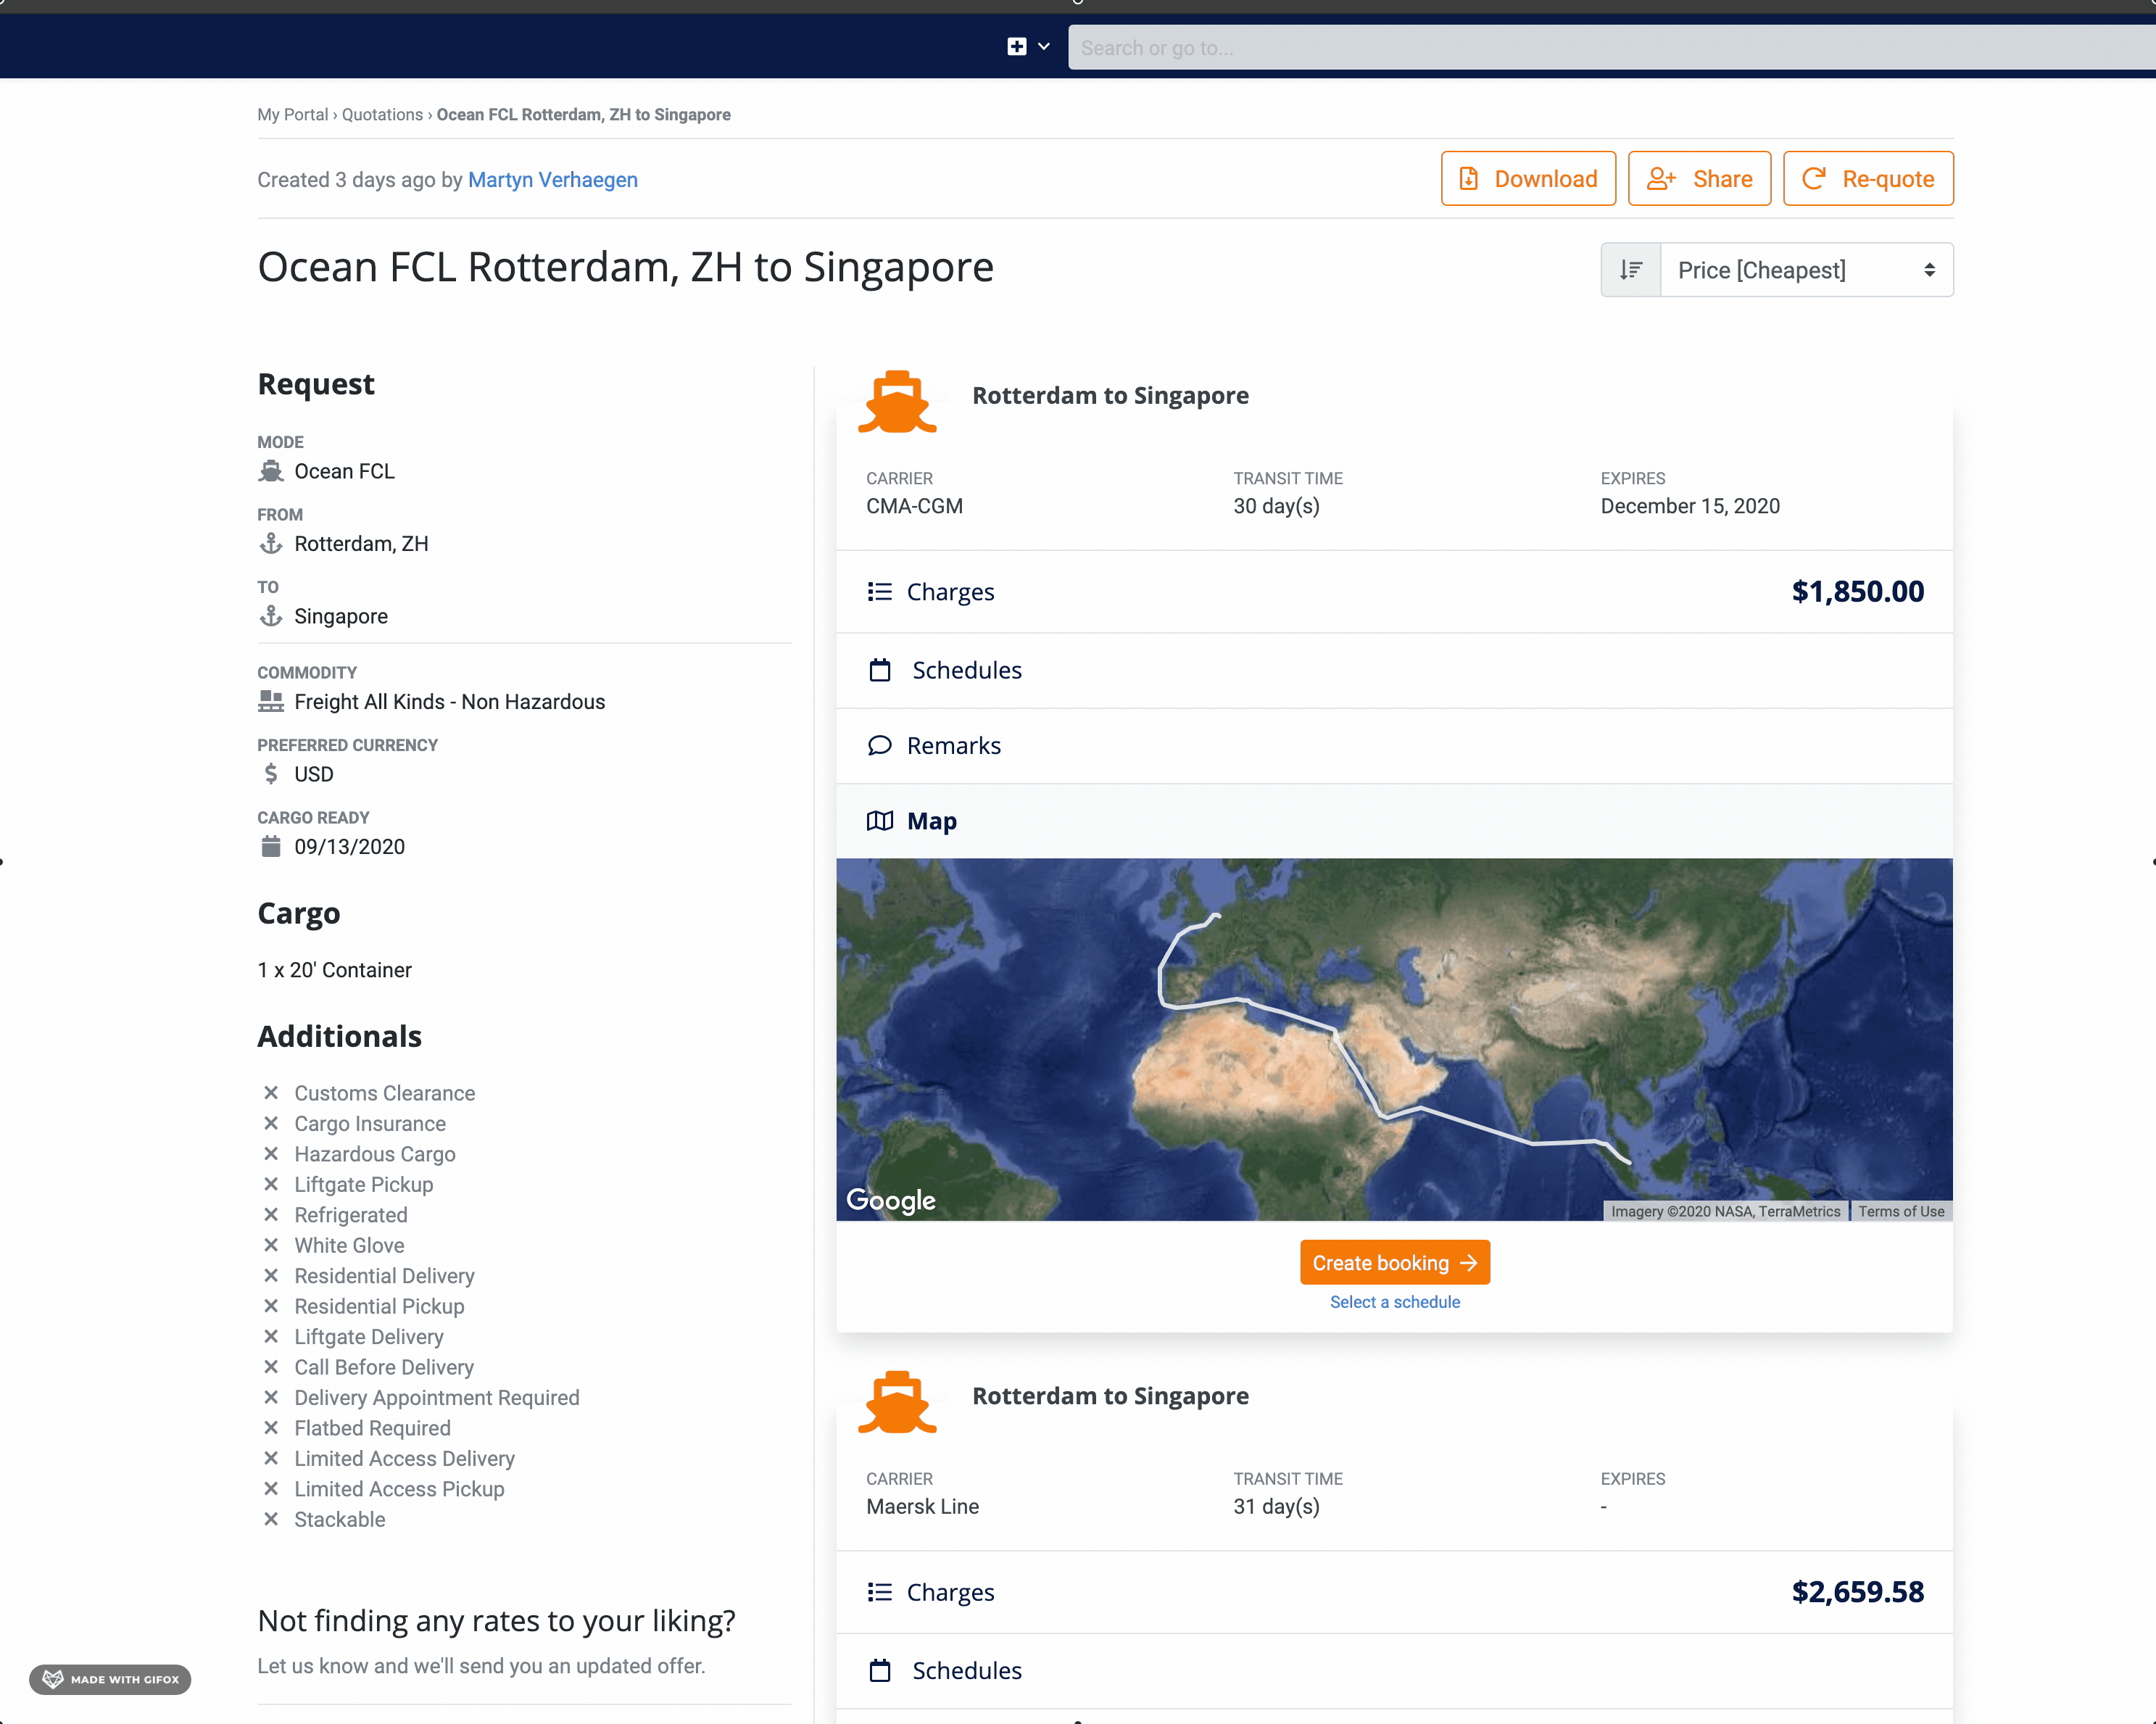Click the plus icon in top navigation bar

(1016, 47)
